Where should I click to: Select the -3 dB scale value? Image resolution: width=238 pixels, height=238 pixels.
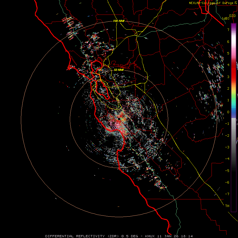[x=227, y=147]
